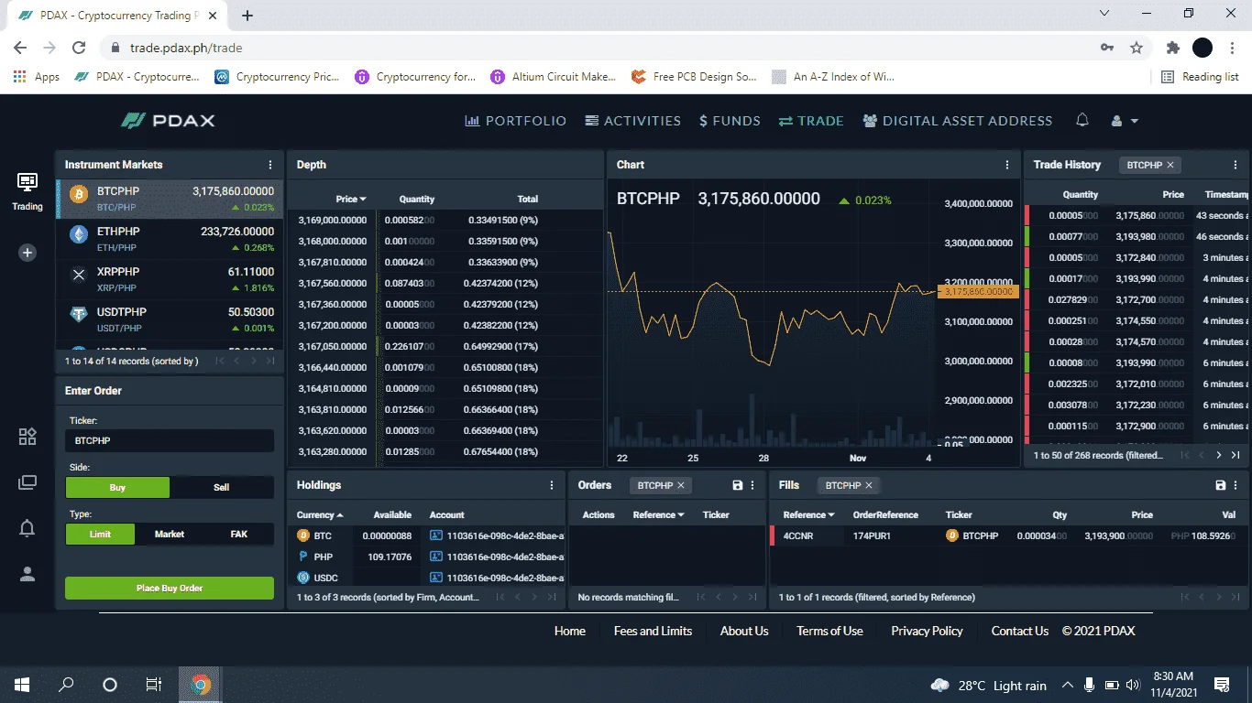
Task: Open the Contact Us link
Action: 1019,631
